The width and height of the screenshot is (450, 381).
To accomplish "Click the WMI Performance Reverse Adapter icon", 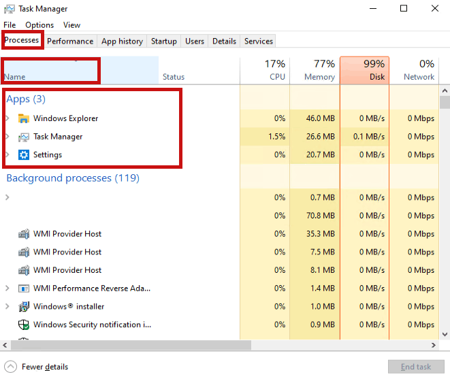I will click(x=24, y=288).
